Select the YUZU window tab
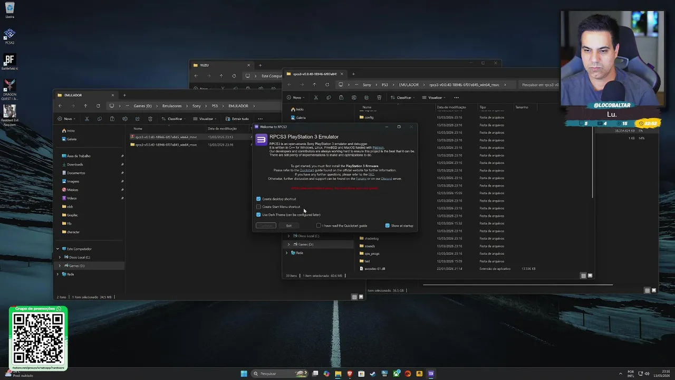The image size is (675, 380). tap(221, 65)
